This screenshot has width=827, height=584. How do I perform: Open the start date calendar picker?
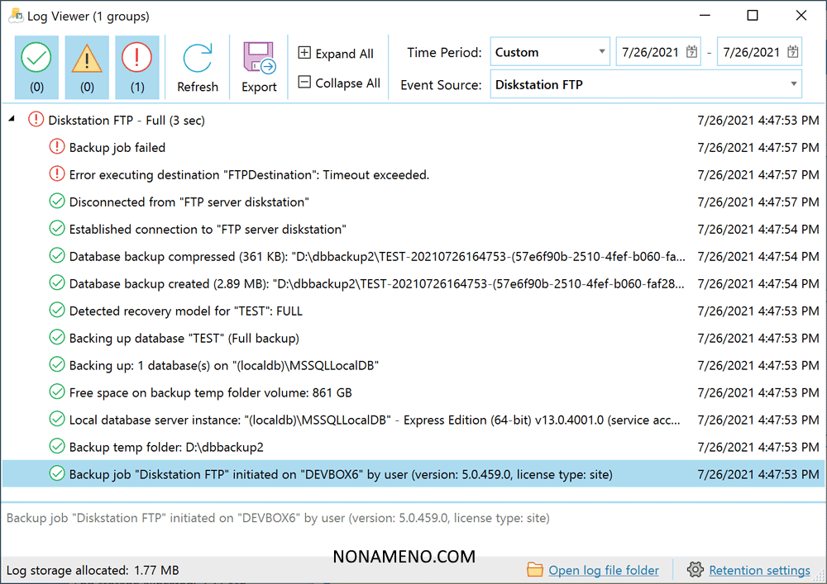click(691, 52)
